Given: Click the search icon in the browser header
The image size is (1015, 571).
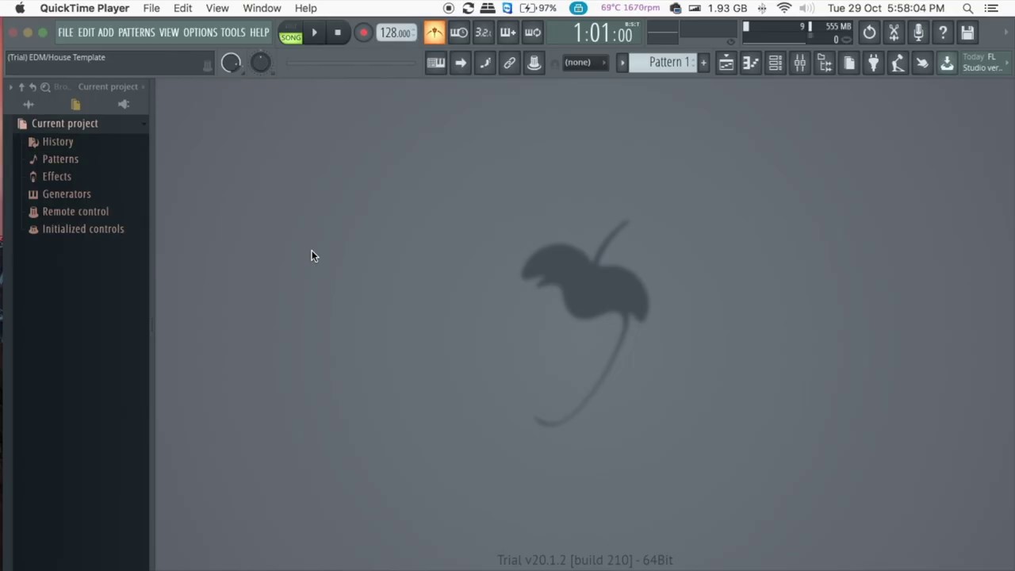Looking at the screenshot, I should pos(45,86).
